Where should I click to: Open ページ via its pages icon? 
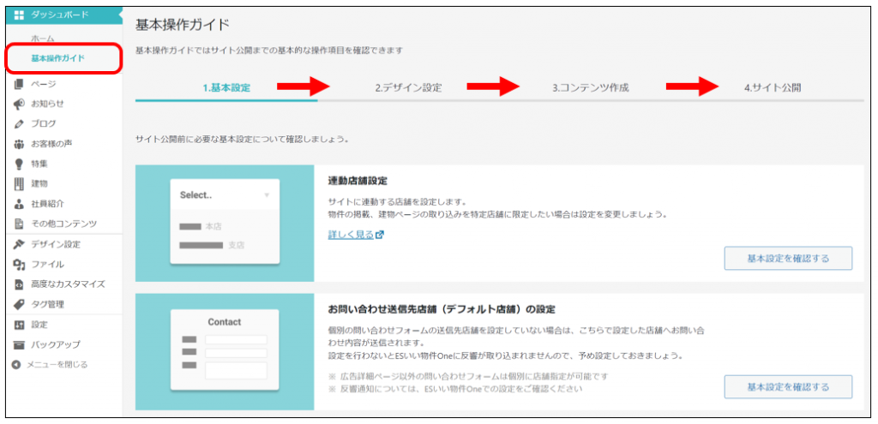coord(19,84)
